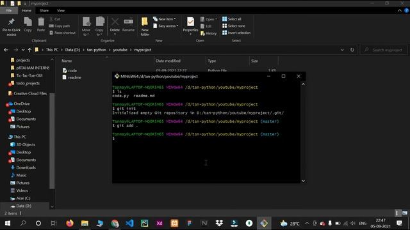This screenshot has width=410, height=230.
Task: Open Visual Studio Code from taskbar
Action: click(x=129, y=223)
